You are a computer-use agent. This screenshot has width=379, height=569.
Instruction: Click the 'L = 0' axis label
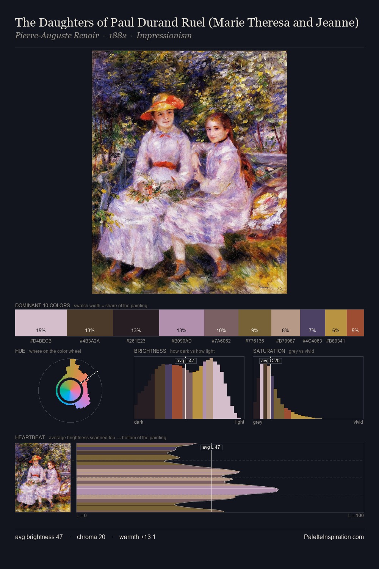click(x=81, y=516)
